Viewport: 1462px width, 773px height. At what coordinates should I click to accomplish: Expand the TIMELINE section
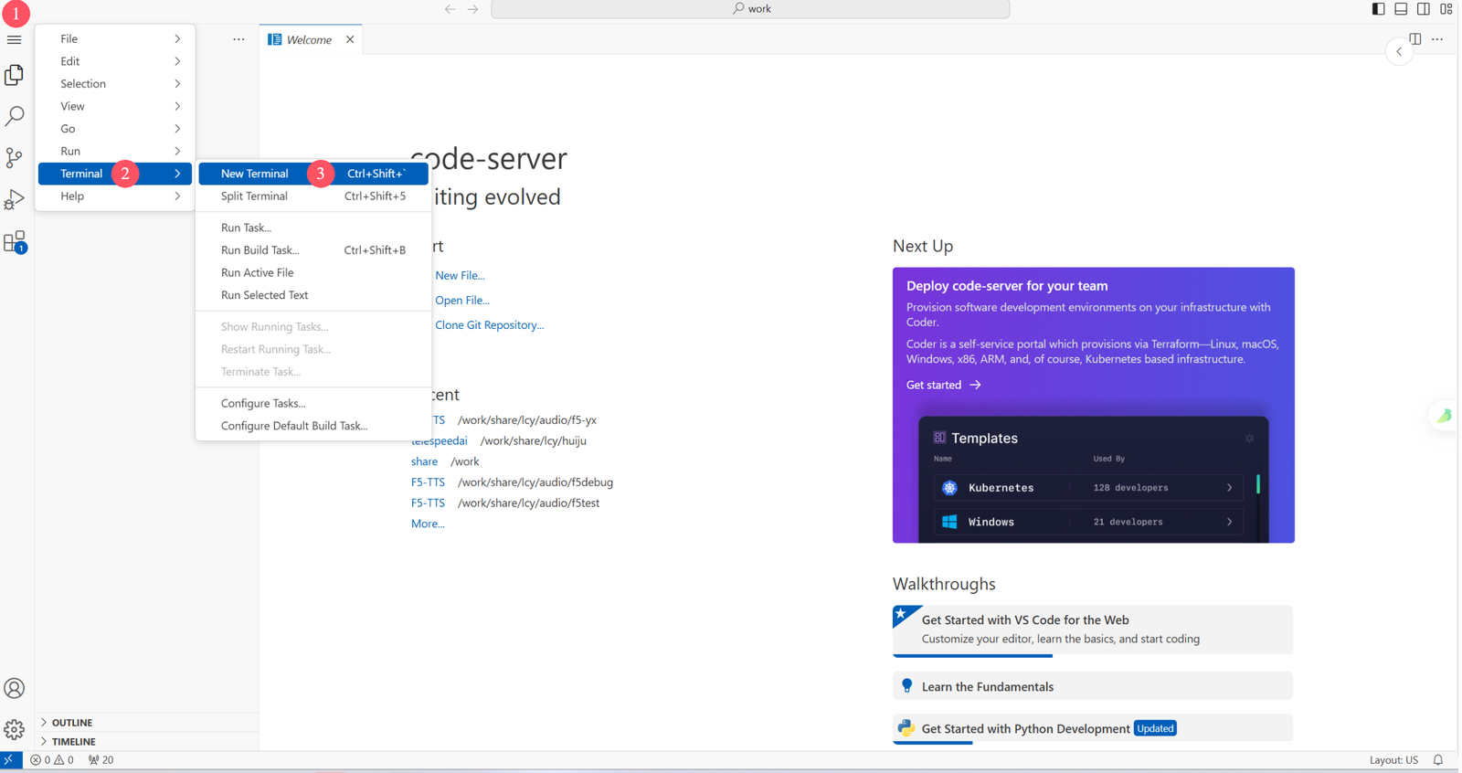[x=146, y=741]
